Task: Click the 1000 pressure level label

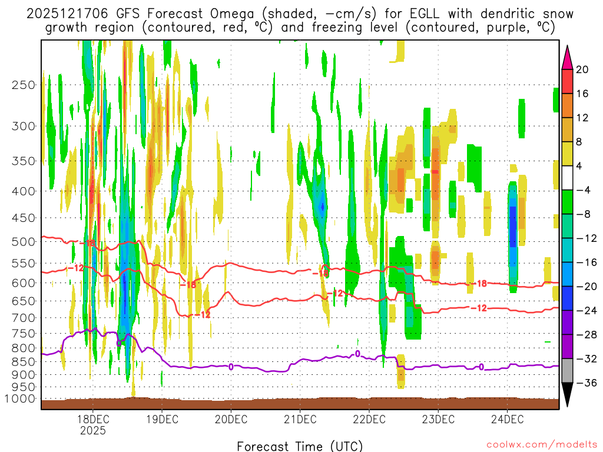Action: coord(20,398)
